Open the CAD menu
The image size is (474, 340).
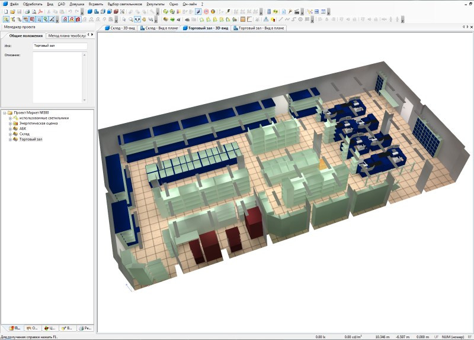point(62,4)
